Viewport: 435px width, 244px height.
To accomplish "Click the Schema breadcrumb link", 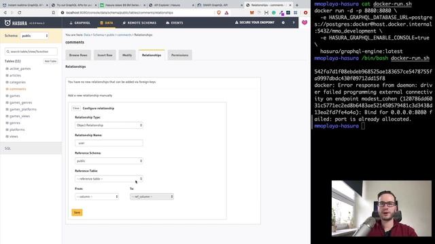I will [99, 35].
